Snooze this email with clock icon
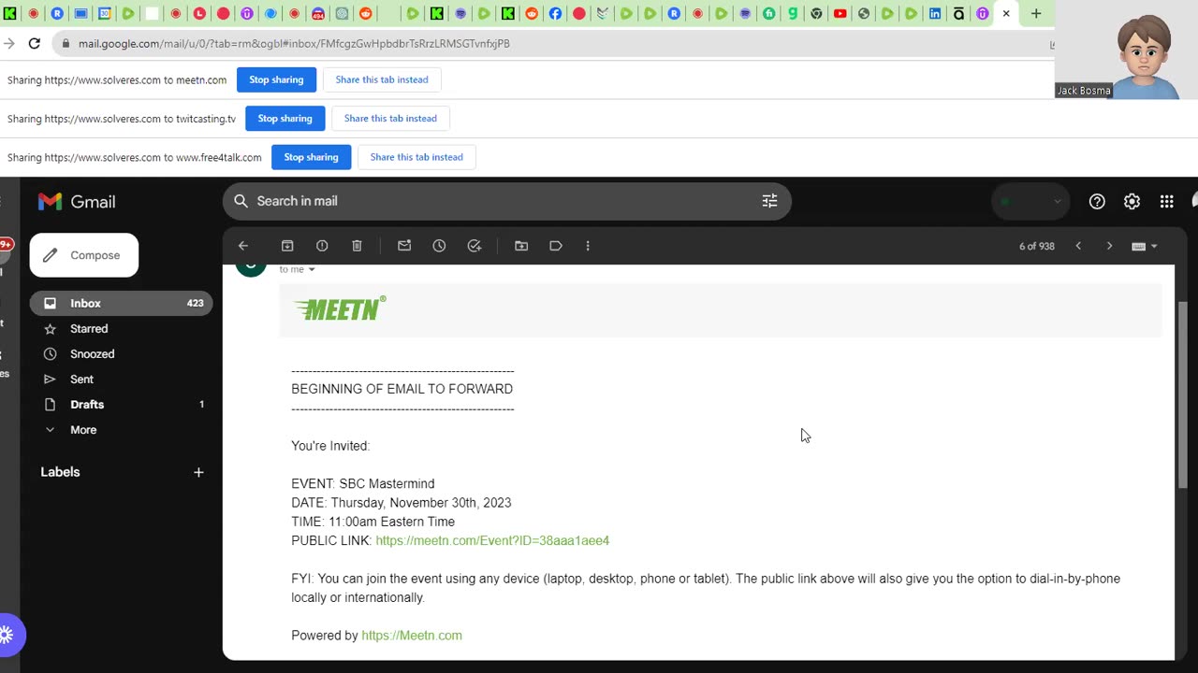The width and height of the screenshot is (1198, 673). [x=439, y=246]
